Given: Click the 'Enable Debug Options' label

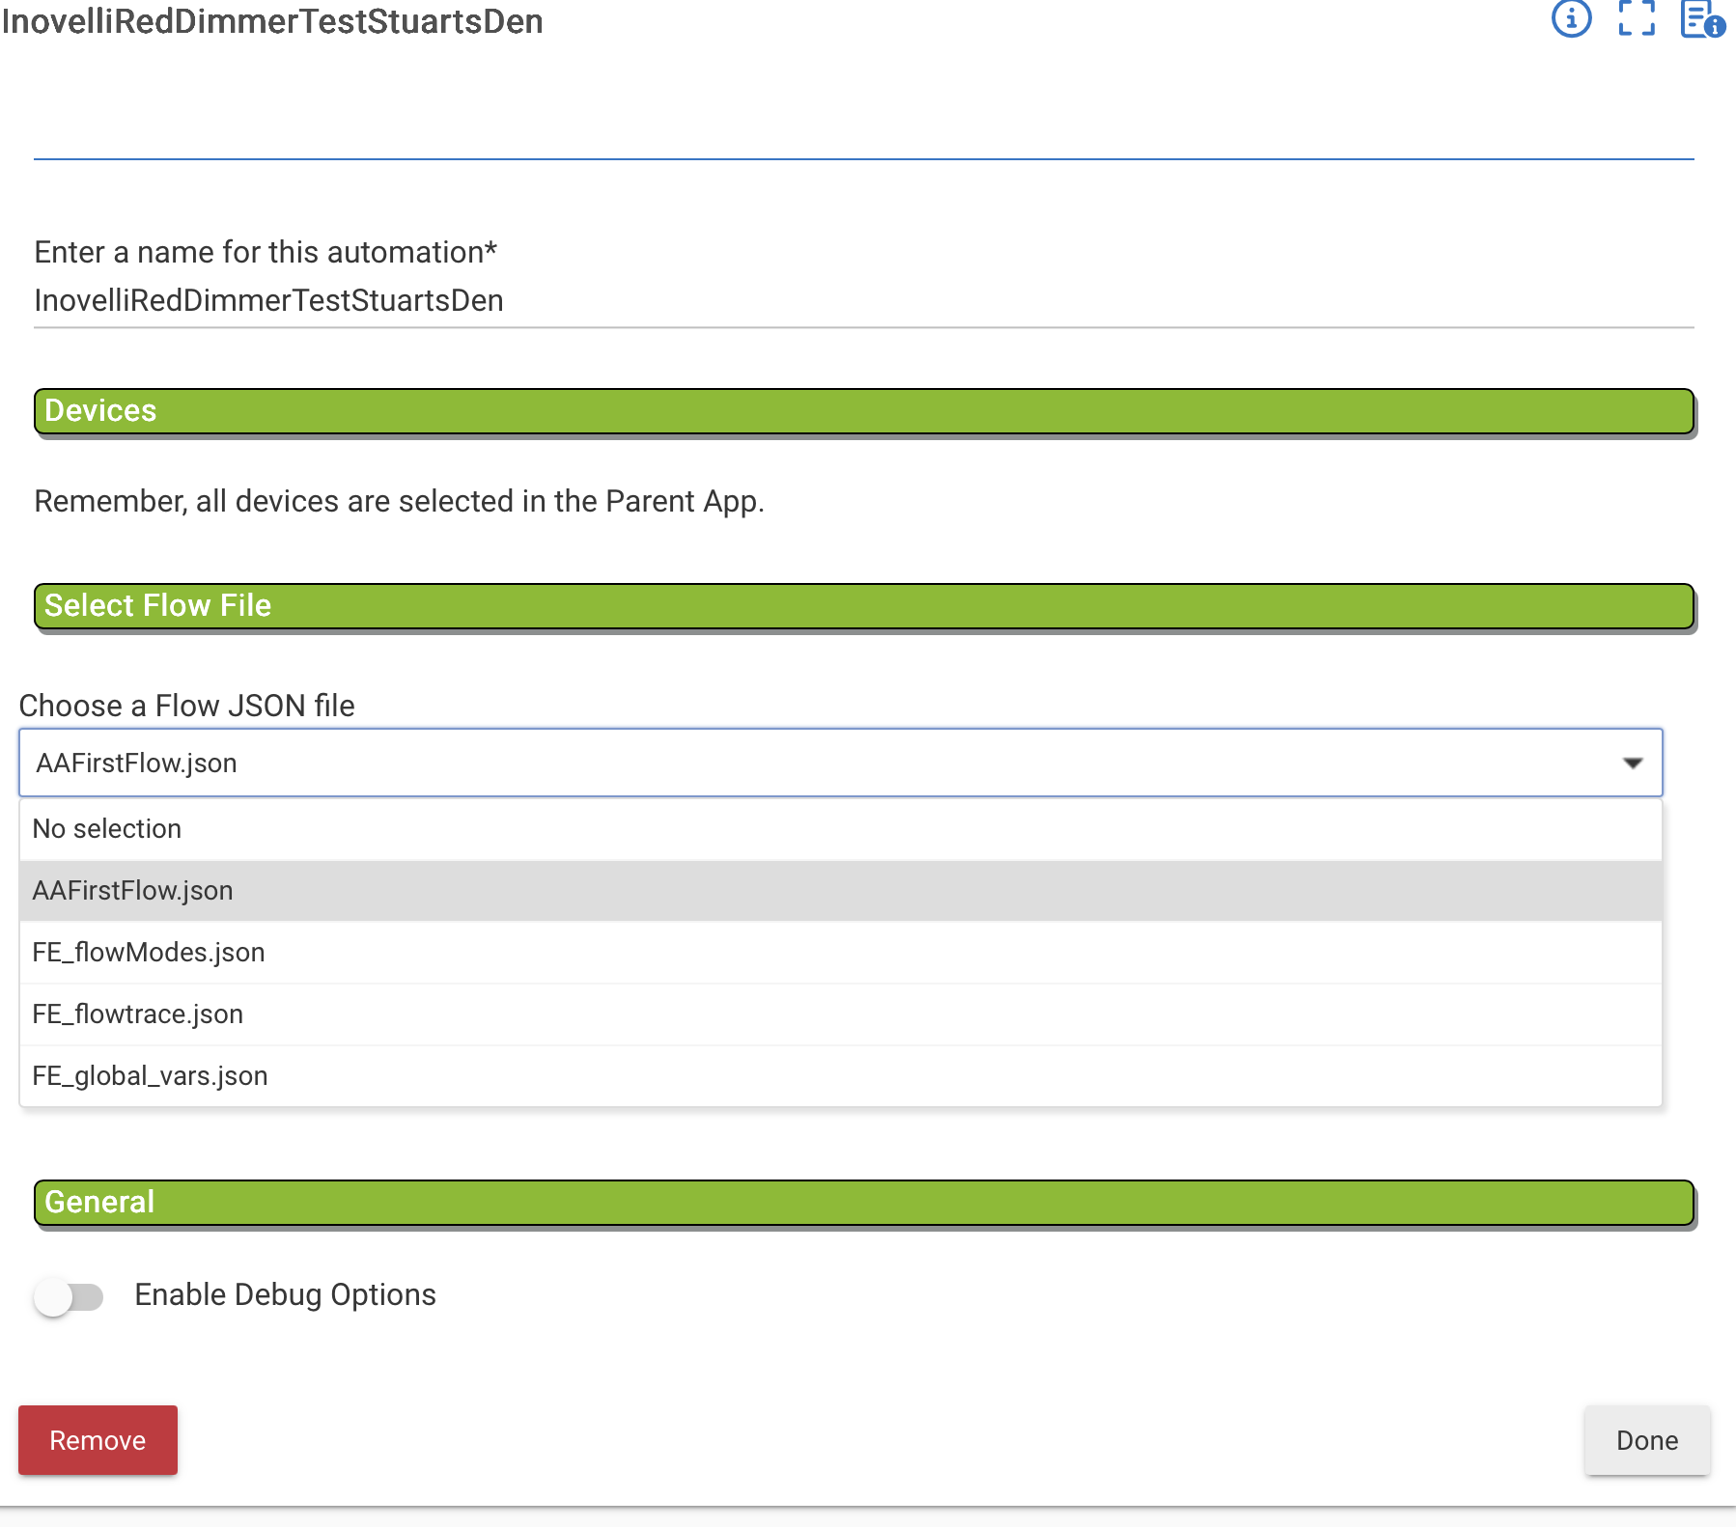Looking at the screenshot, I should (x=285, y=1295).
